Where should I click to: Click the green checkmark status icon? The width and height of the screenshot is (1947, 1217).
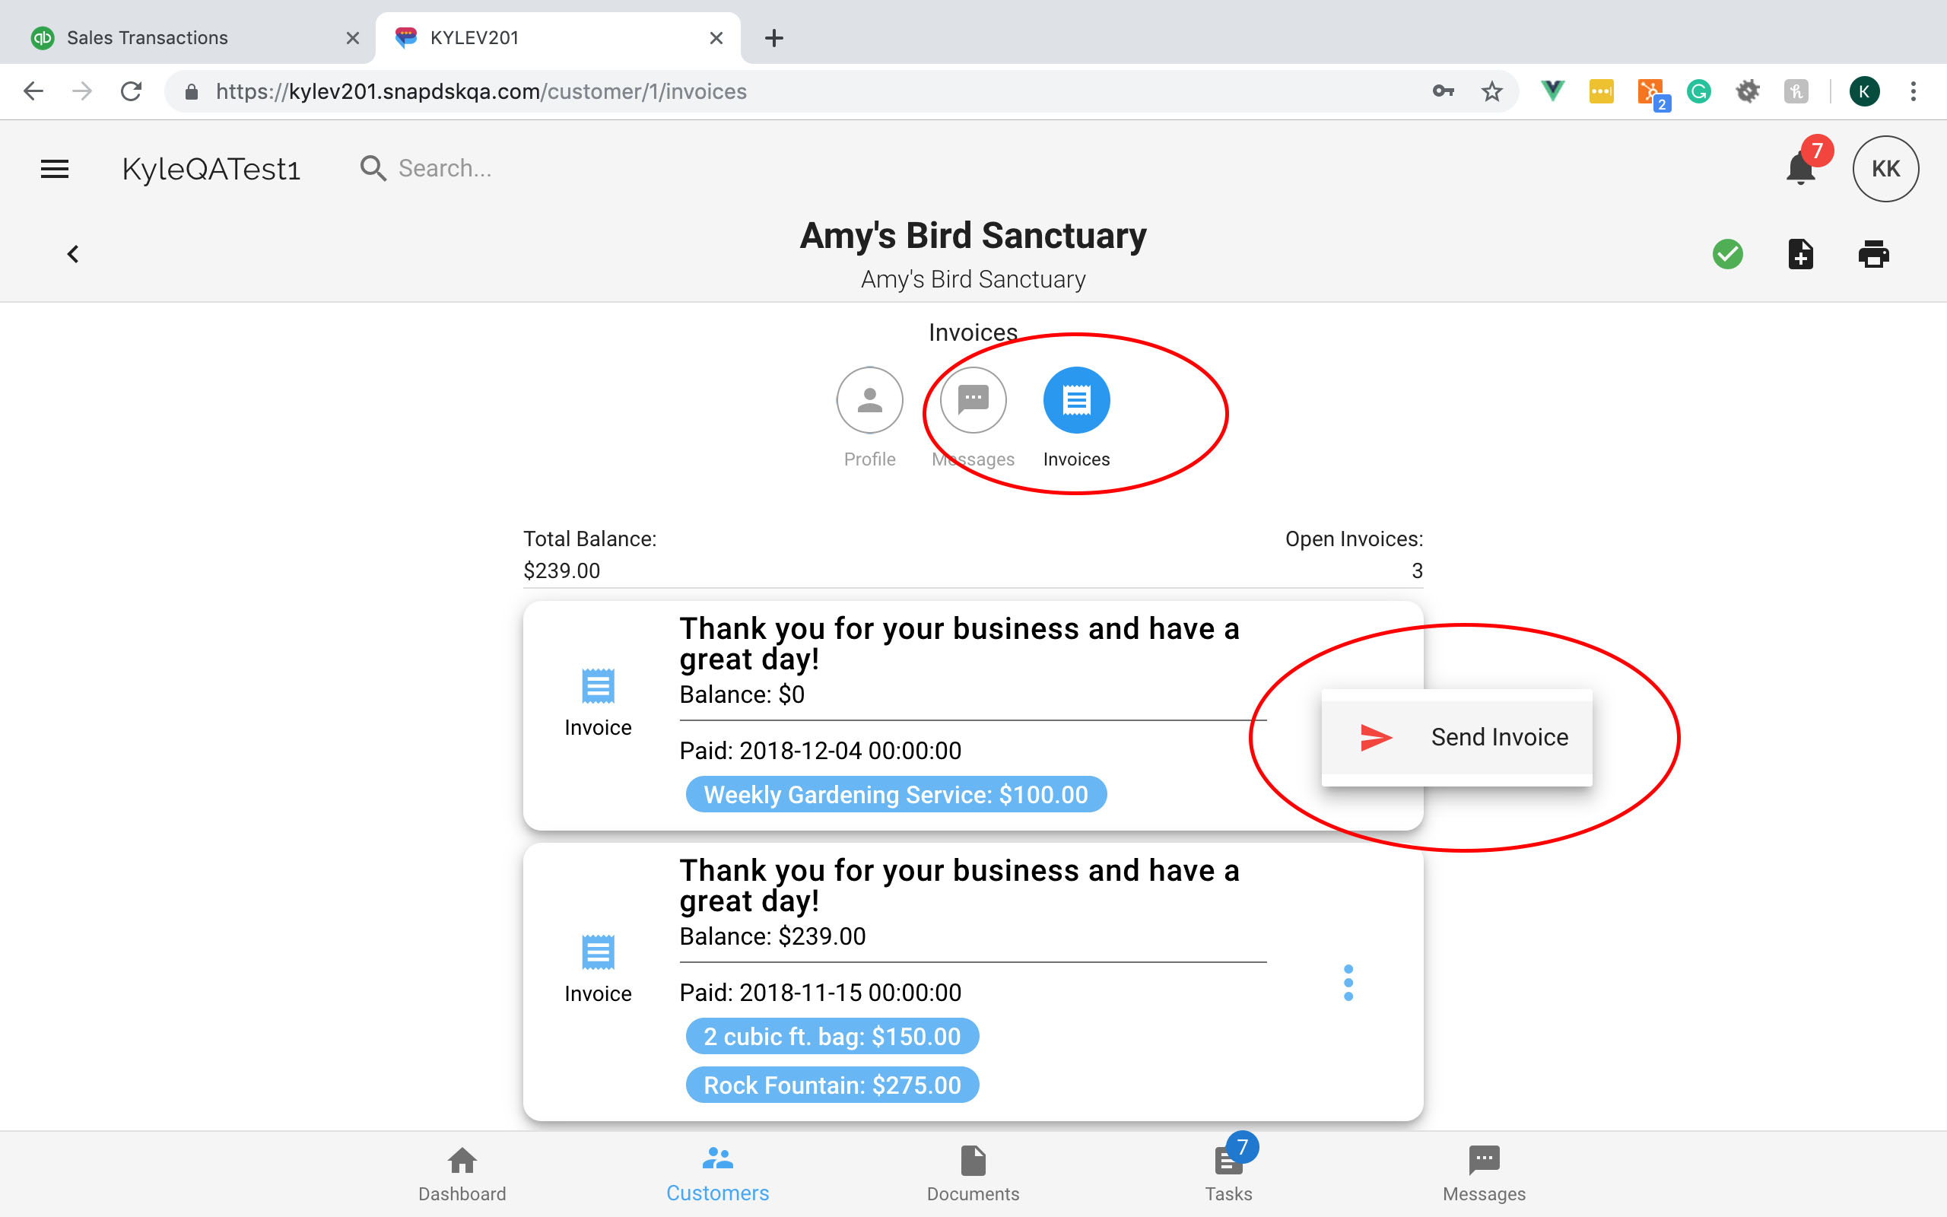coord(1727,254)
